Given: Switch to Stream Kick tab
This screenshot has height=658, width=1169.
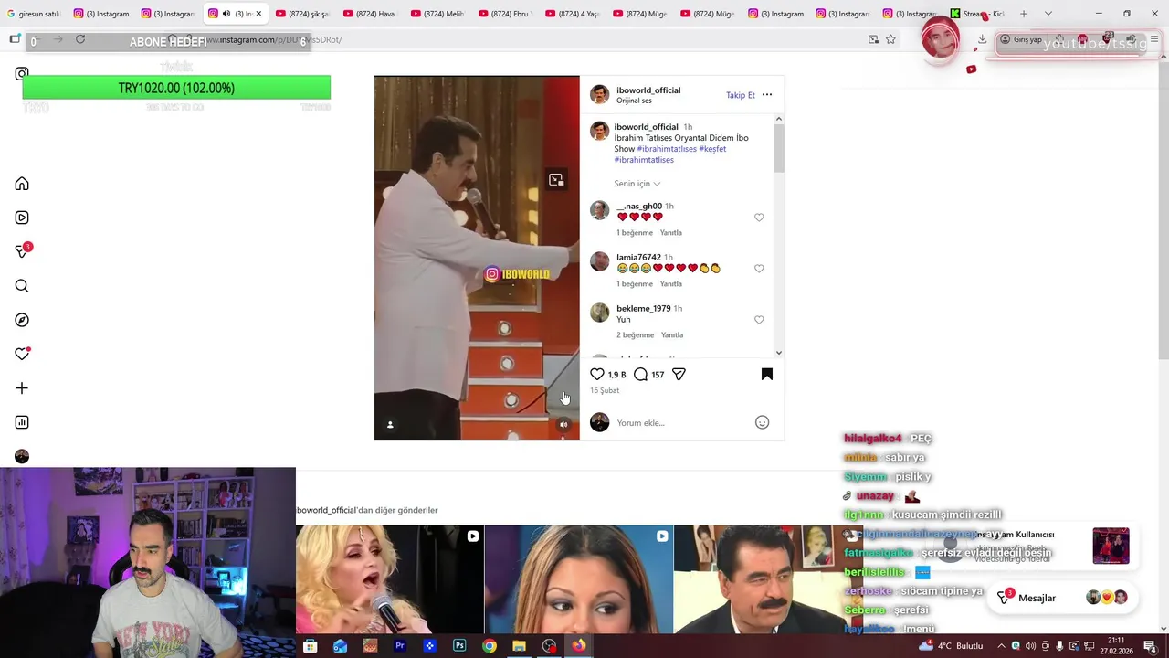Looking at the screenshot, I should 976,14.
